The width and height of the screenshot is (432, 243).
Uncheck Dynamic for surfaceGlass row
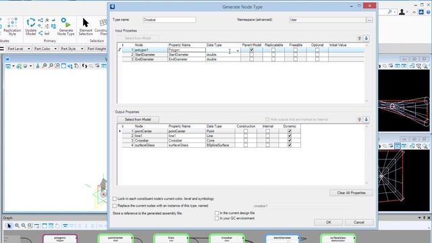(290, 145)
